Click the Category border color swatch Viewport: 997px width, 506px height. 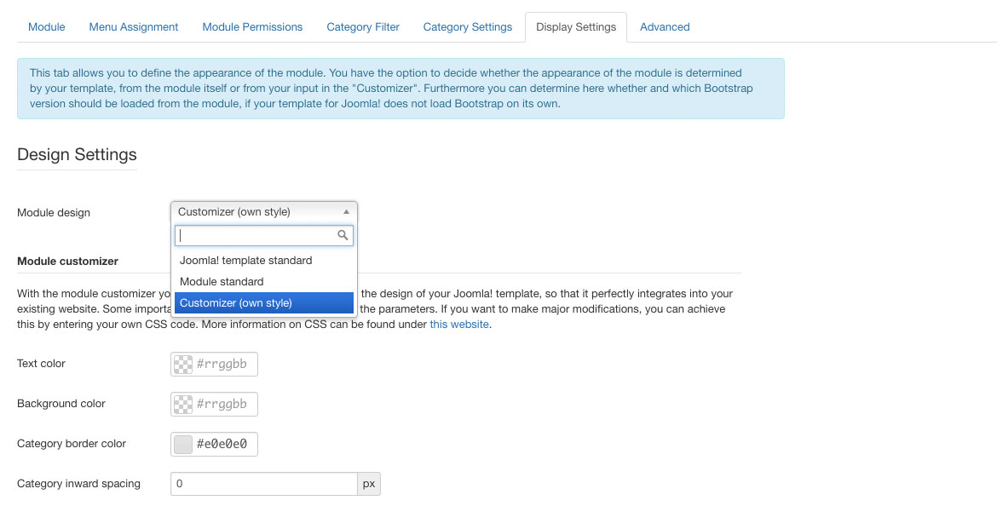183,445
